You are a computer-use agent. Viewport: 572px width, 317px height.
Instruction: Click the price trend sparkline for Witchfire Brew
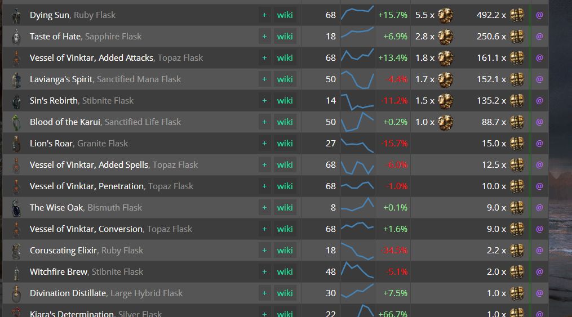click(x=357, y=271)
